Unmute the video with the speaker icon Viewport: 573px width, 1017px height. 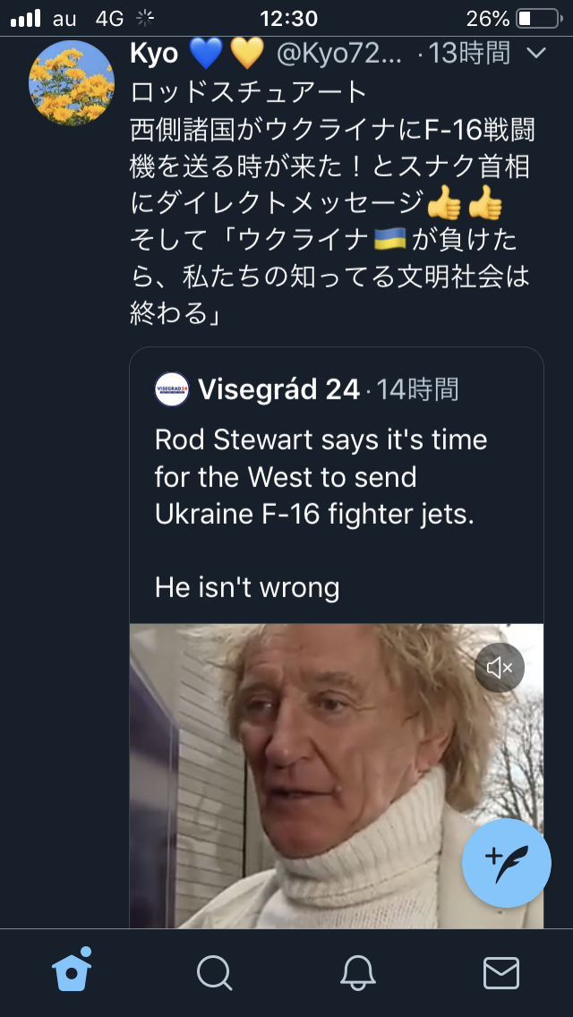499,667
